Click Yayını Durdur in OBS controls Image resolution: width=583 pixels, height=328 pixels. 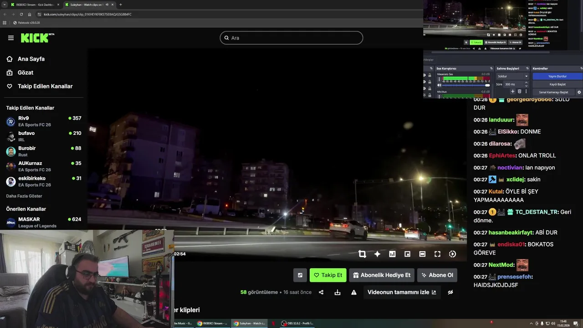tap(557, 77)
